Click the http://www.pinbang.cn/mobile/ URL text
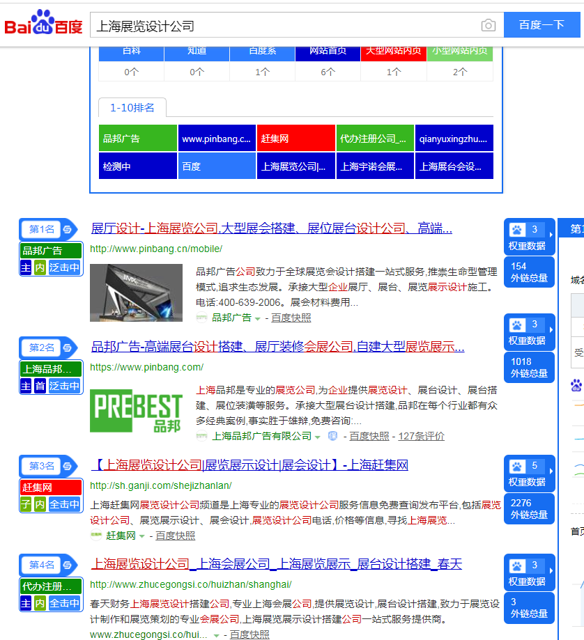This screenshot has height=640, width=584. 156,249
